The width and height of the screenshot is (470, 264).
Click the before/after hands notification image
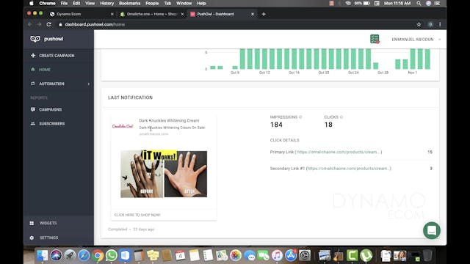pos(164,174)
